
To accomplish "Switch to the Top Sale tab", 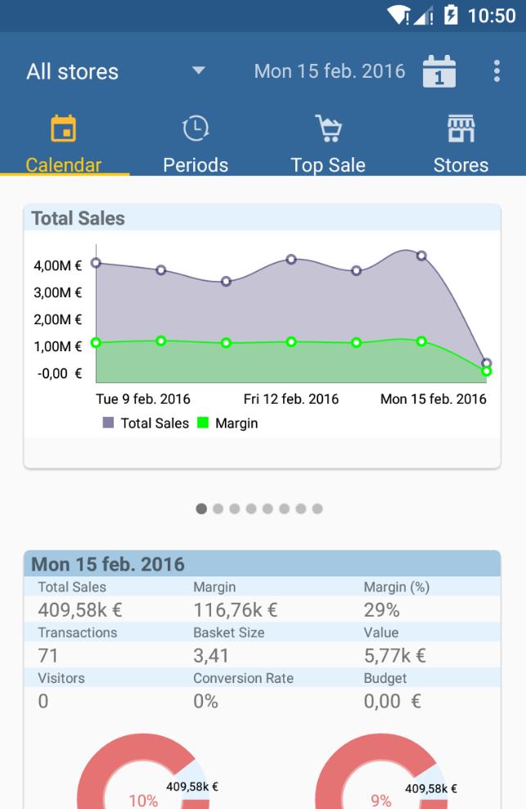I will pyautogui.click(x=328, y=165).
